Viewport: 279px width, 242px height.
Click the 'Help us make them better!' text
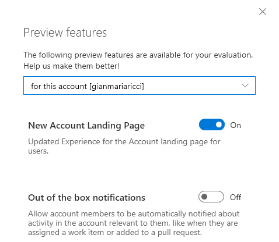click(71, 66)
